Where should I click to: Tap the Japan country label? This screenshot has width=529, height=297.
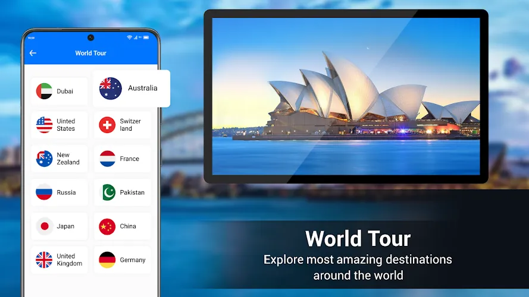click(x=65, y=226)
